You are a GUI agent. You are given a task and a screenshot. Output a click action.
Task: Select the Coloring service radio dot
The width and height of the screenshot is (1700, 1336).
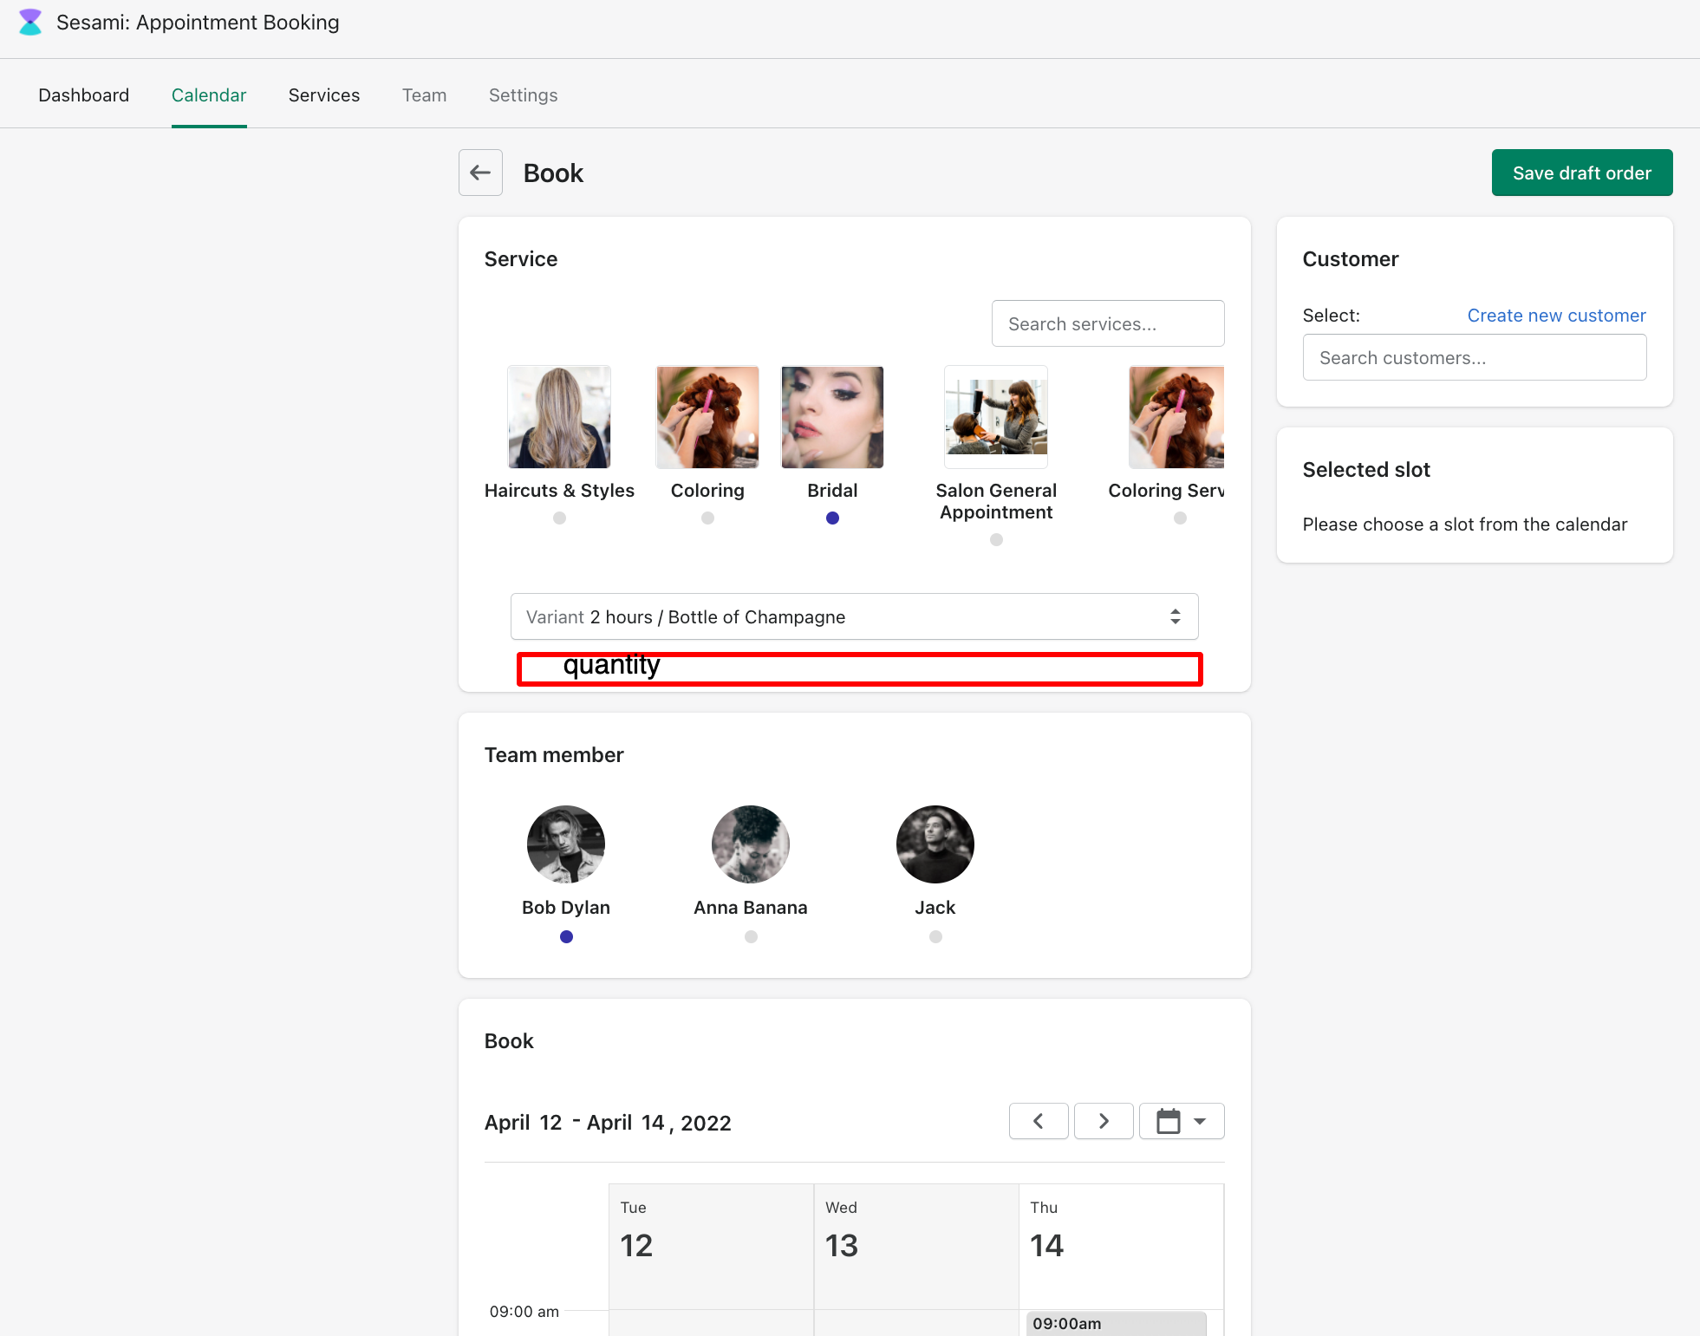tap(707, 518)
